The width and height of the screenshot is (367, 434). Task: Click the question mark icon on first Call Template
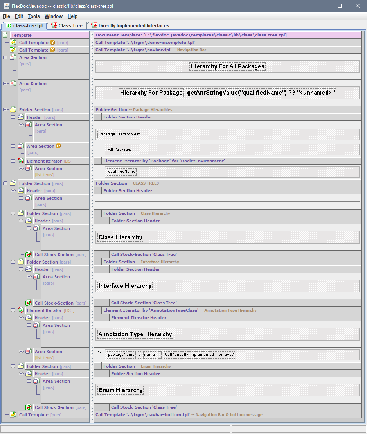[52, 43]
